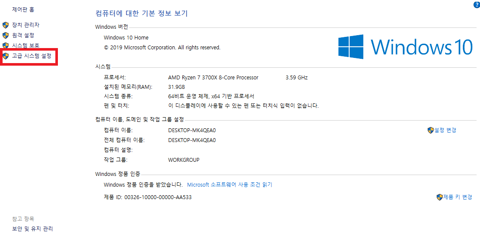Click the 설치된 메모리(RAM): label
This screenshot has height=242, width=480.
point(128,87)
